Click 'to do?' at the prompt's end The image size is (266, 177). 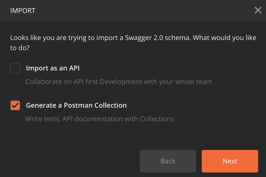point(20,48)
